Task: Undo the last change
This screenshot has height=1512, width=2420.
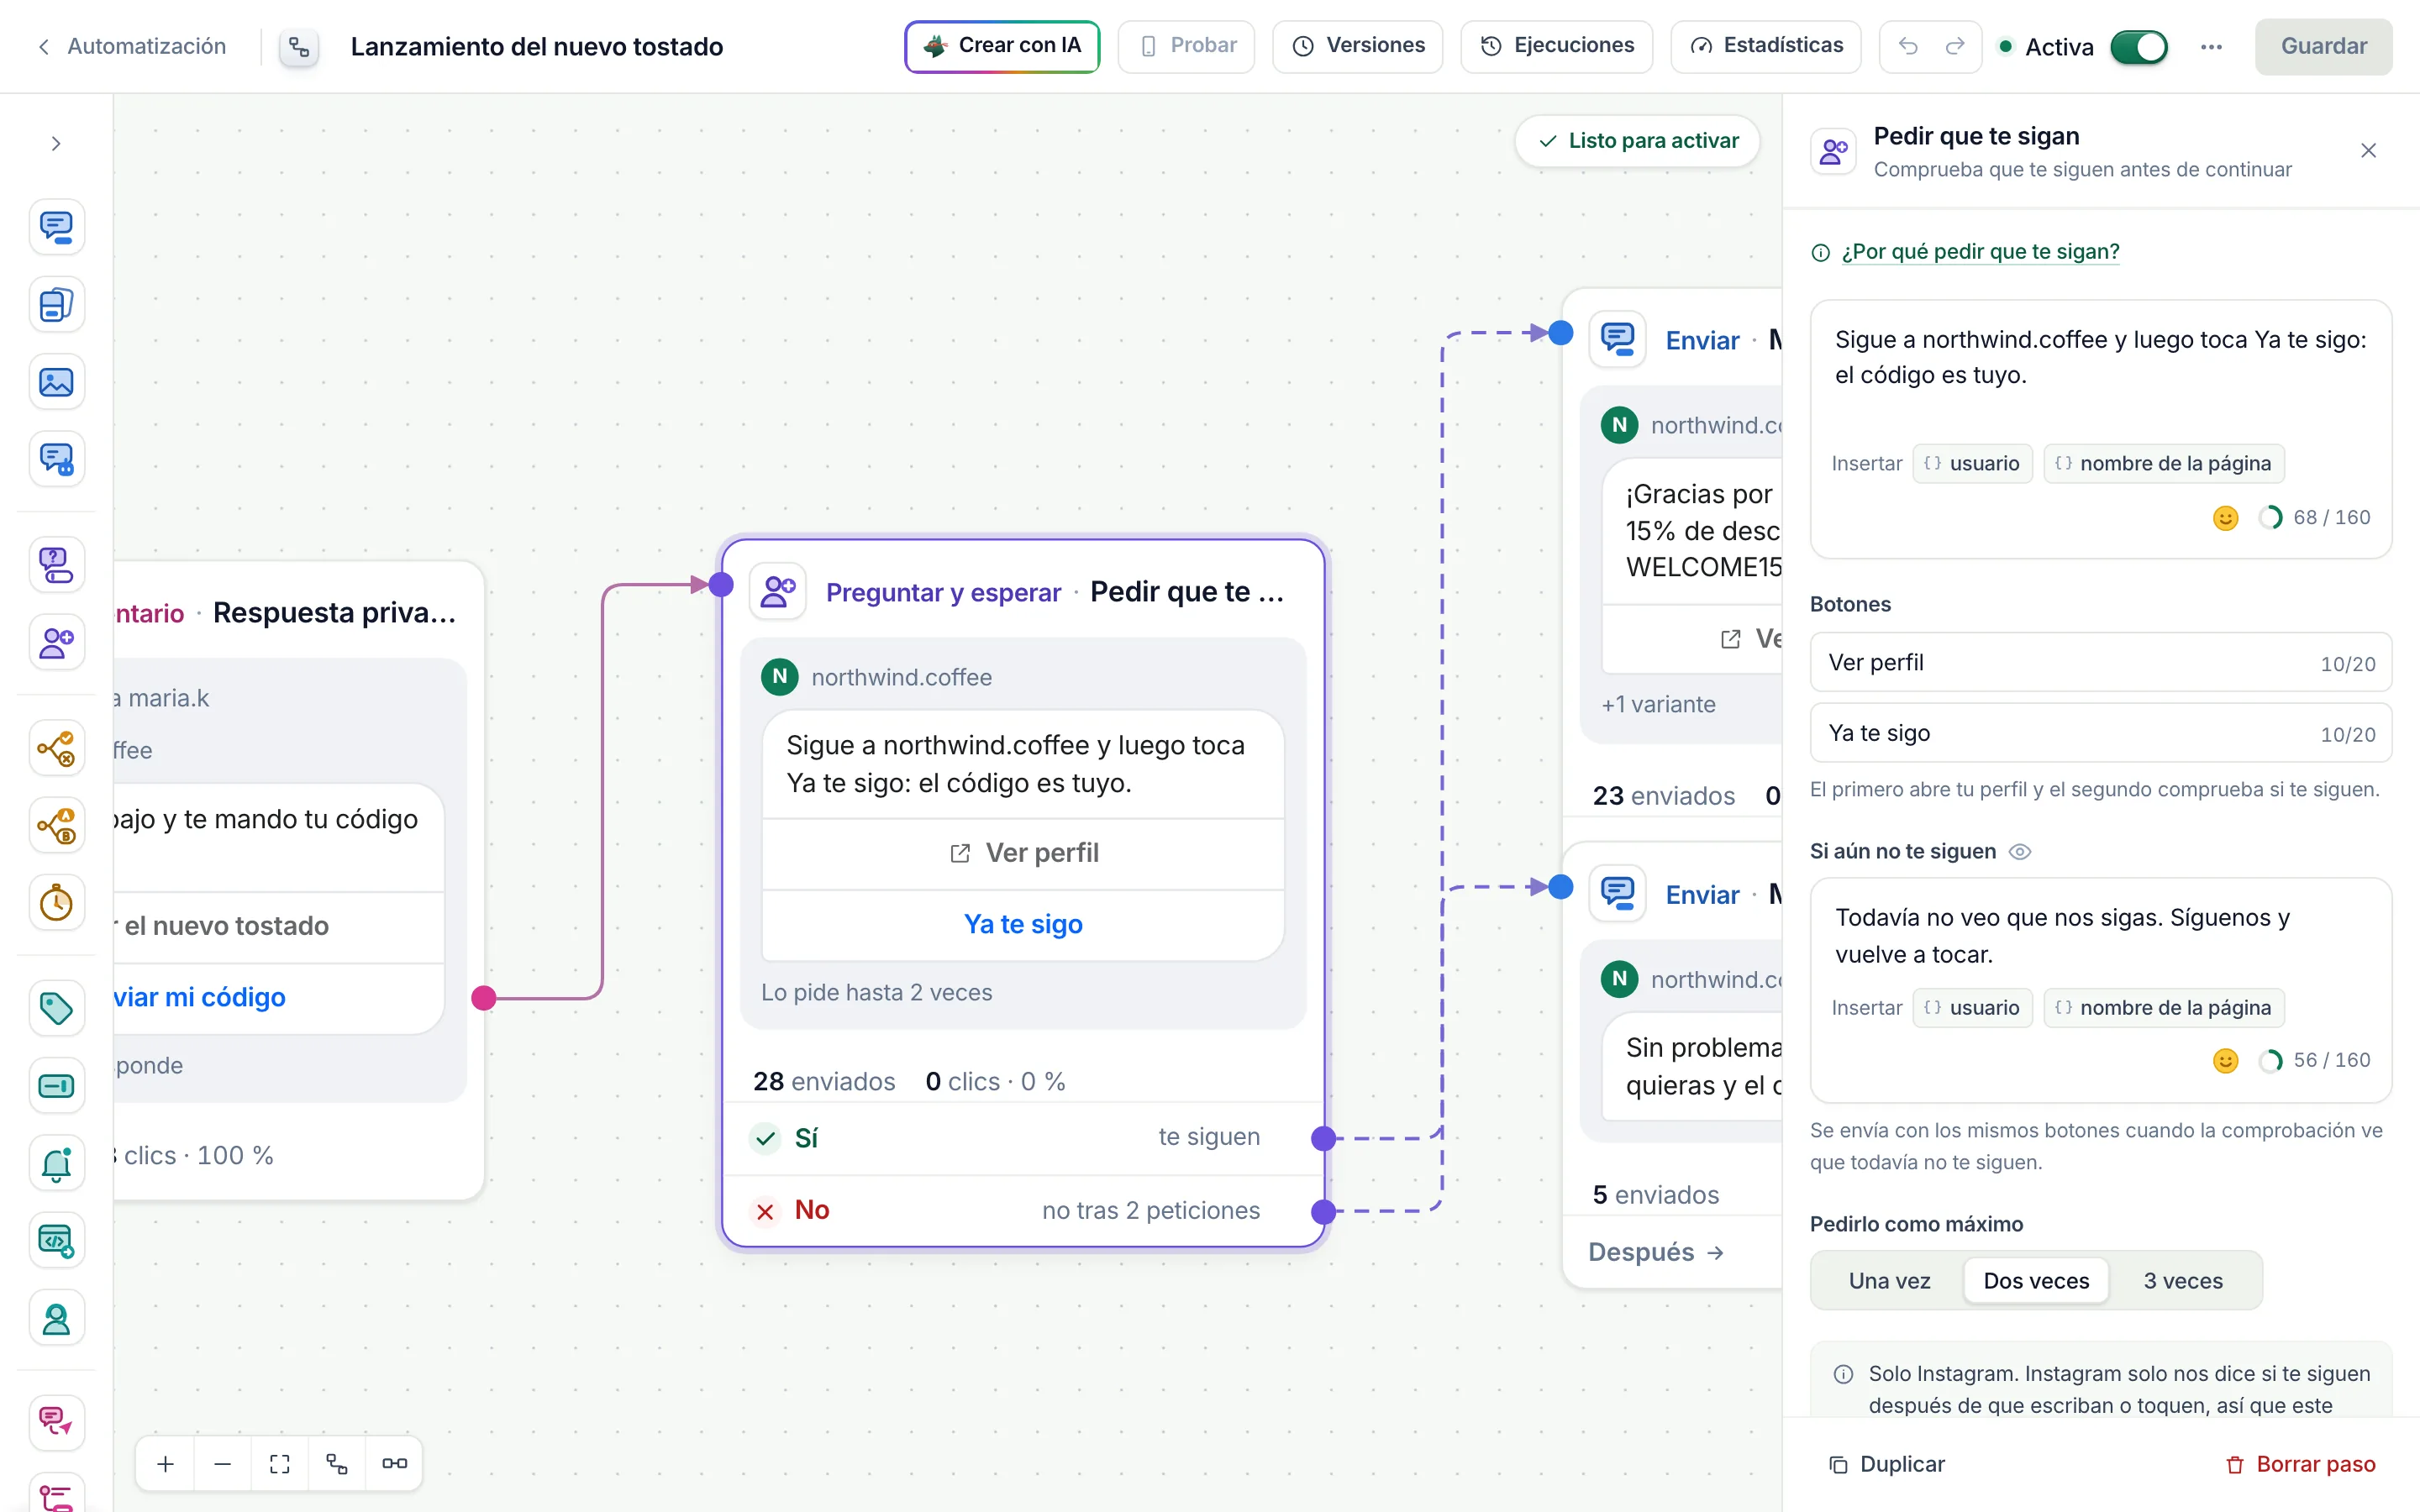Action: (x=1907, y=46)
